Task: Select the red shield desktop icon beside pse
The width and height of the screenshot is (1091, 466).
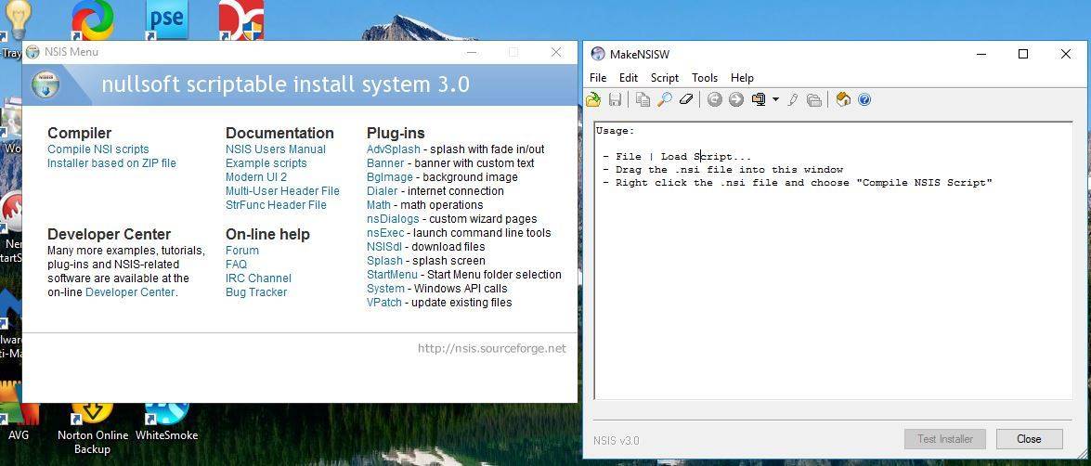Action: [240, 19]
